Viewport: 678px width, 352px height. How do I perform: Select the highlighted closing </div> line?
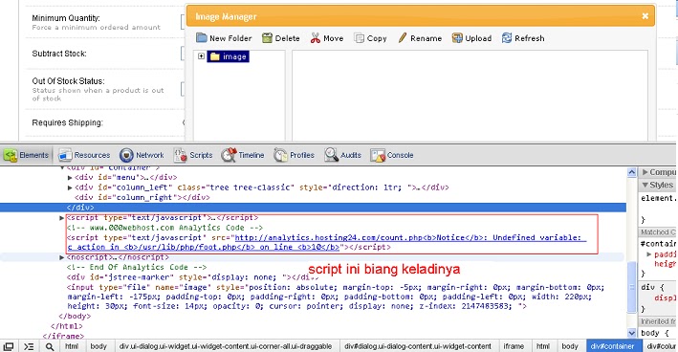pos(313,208)
